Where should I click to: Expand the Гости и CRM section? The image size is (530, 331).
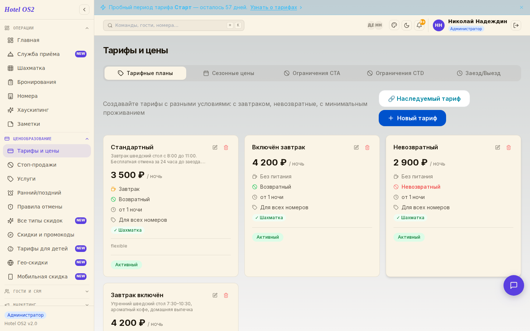87,292
